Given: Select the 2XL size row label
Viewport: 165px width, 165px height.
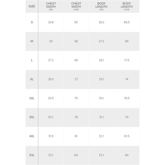Looking at the screenshot, I should click(x=32, y=98).
